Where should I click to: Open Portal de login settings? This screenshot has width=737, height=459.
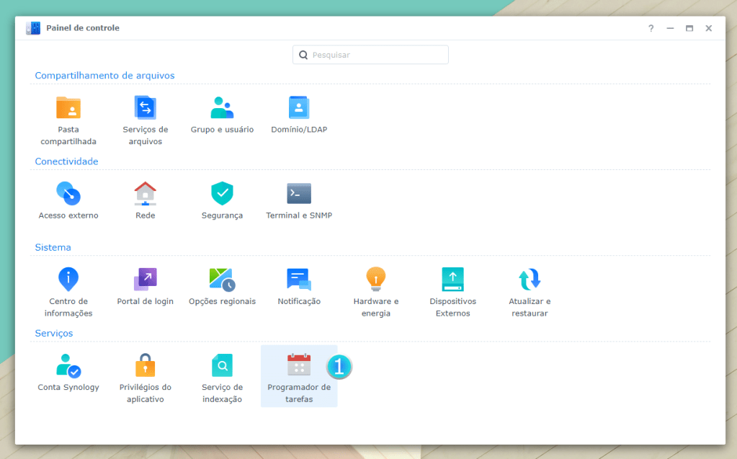tap(145, 280)
